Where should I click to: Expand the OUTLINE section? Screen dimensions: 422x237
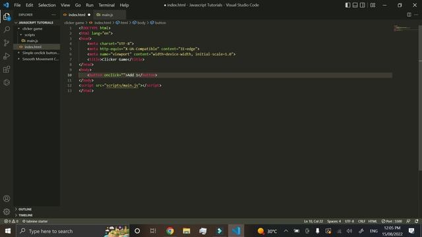click(25, 209)
